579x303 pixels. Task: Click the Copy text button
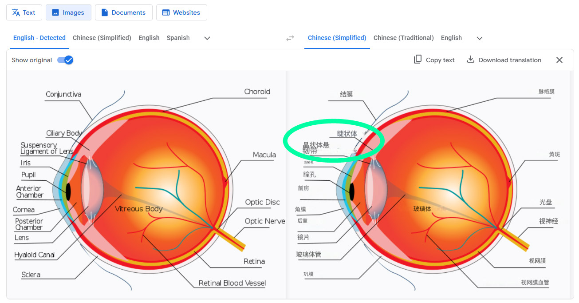[434, 60]
